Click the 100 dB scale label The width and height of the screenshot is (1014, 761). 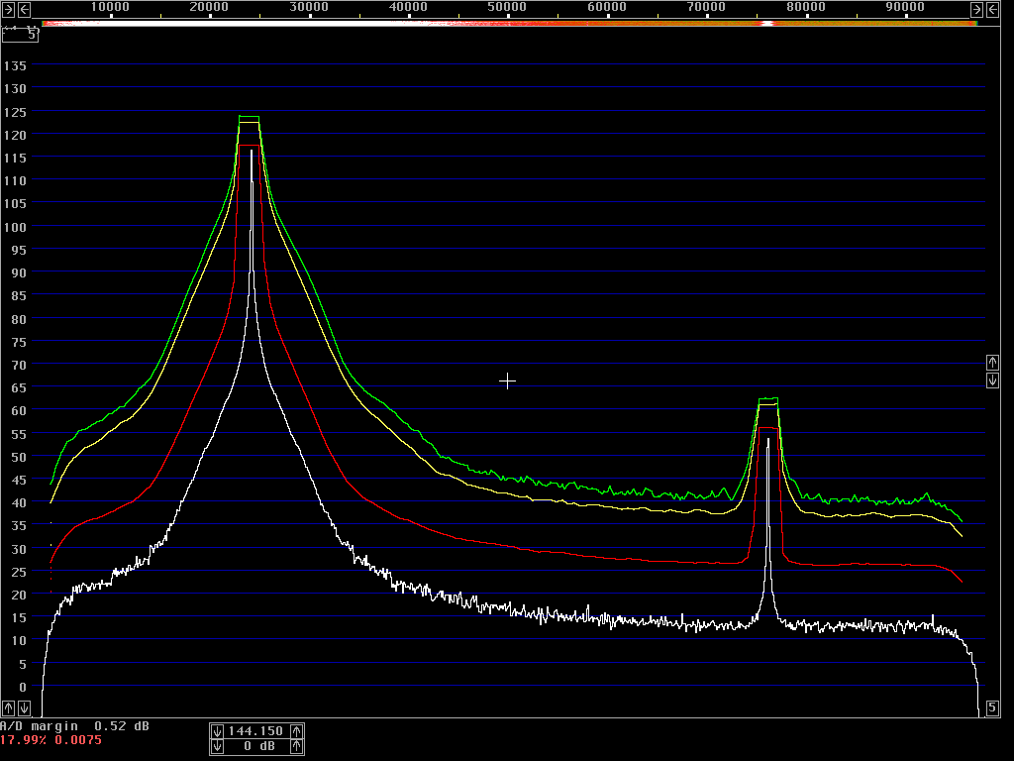[15, 227]
